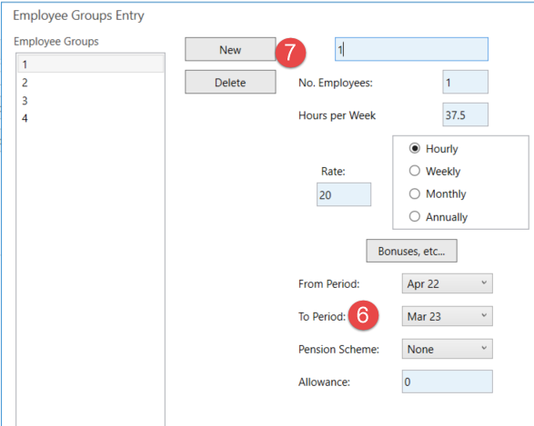Click the Delete button
Image resolution: width=534 pixels, height=426 pixels.
coord(230,82)
